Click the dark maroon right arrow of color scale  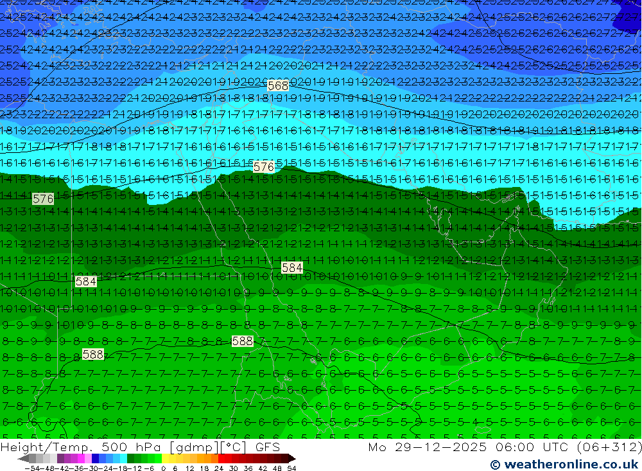[291, 458]
